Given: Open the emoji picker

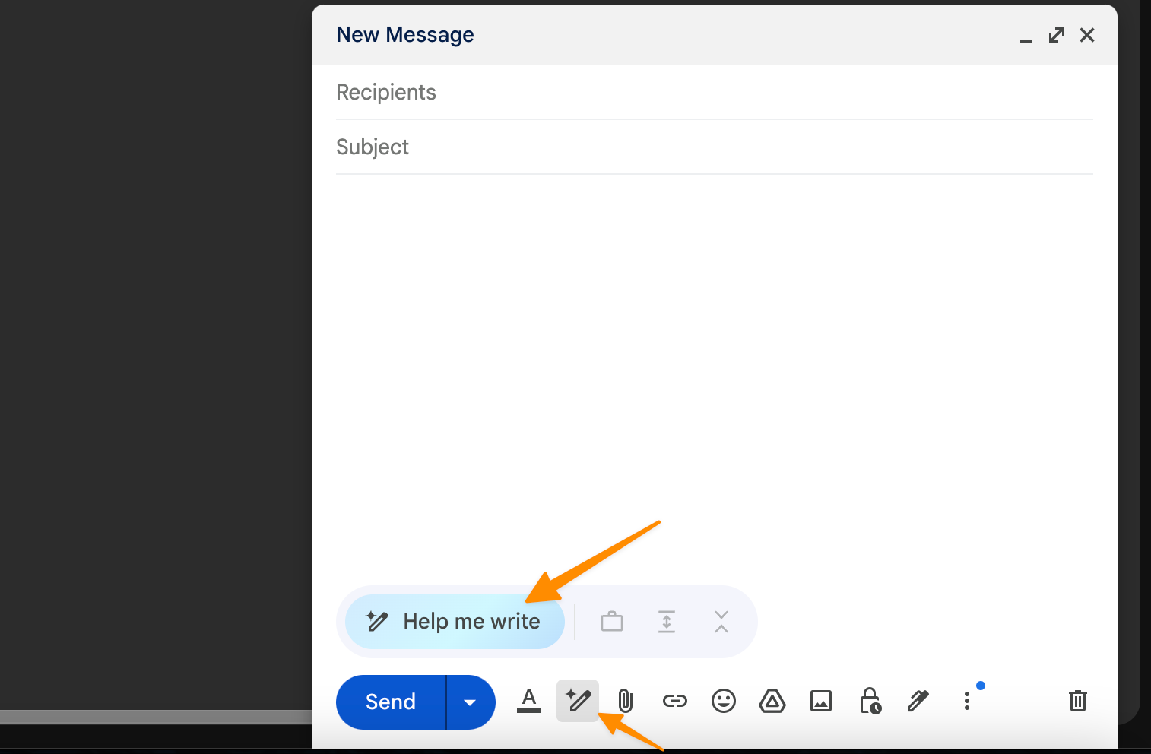Looking at the screenshot, I should click(724, 701).
